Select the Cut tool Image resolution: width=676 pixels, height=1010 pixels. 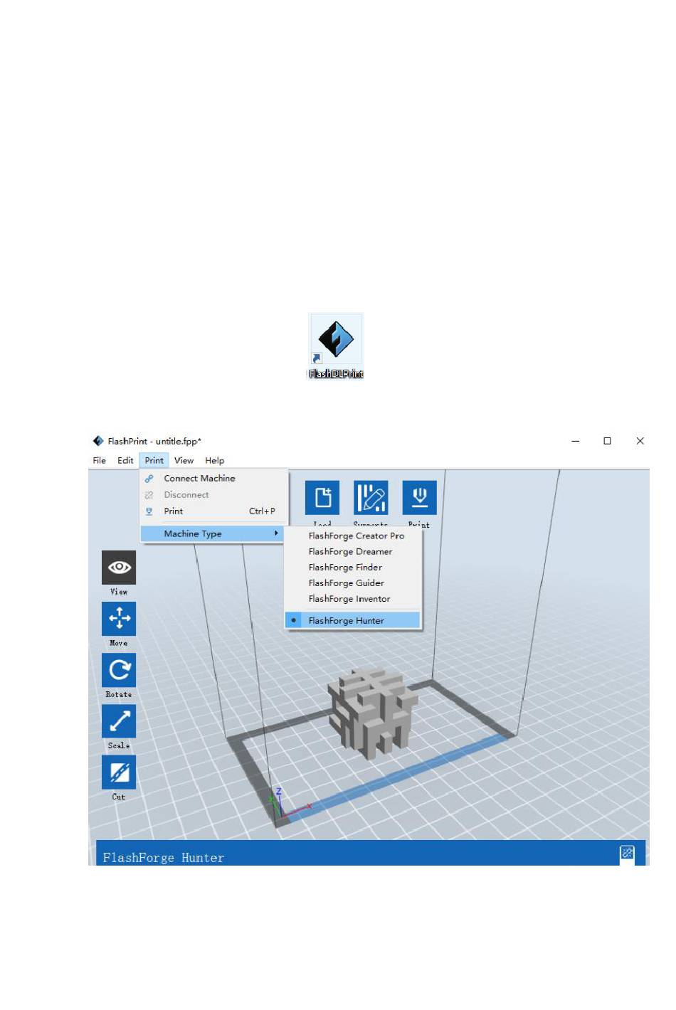pos(119,772)
